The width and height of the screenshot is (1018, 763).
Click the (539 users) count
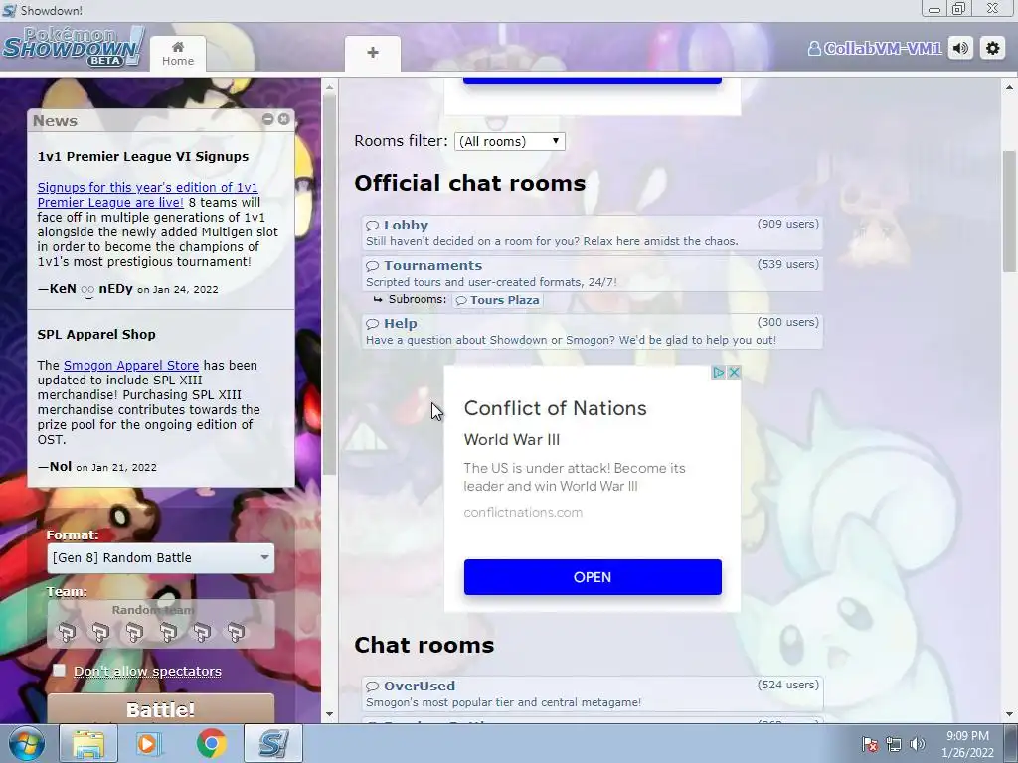coord(787,264)
